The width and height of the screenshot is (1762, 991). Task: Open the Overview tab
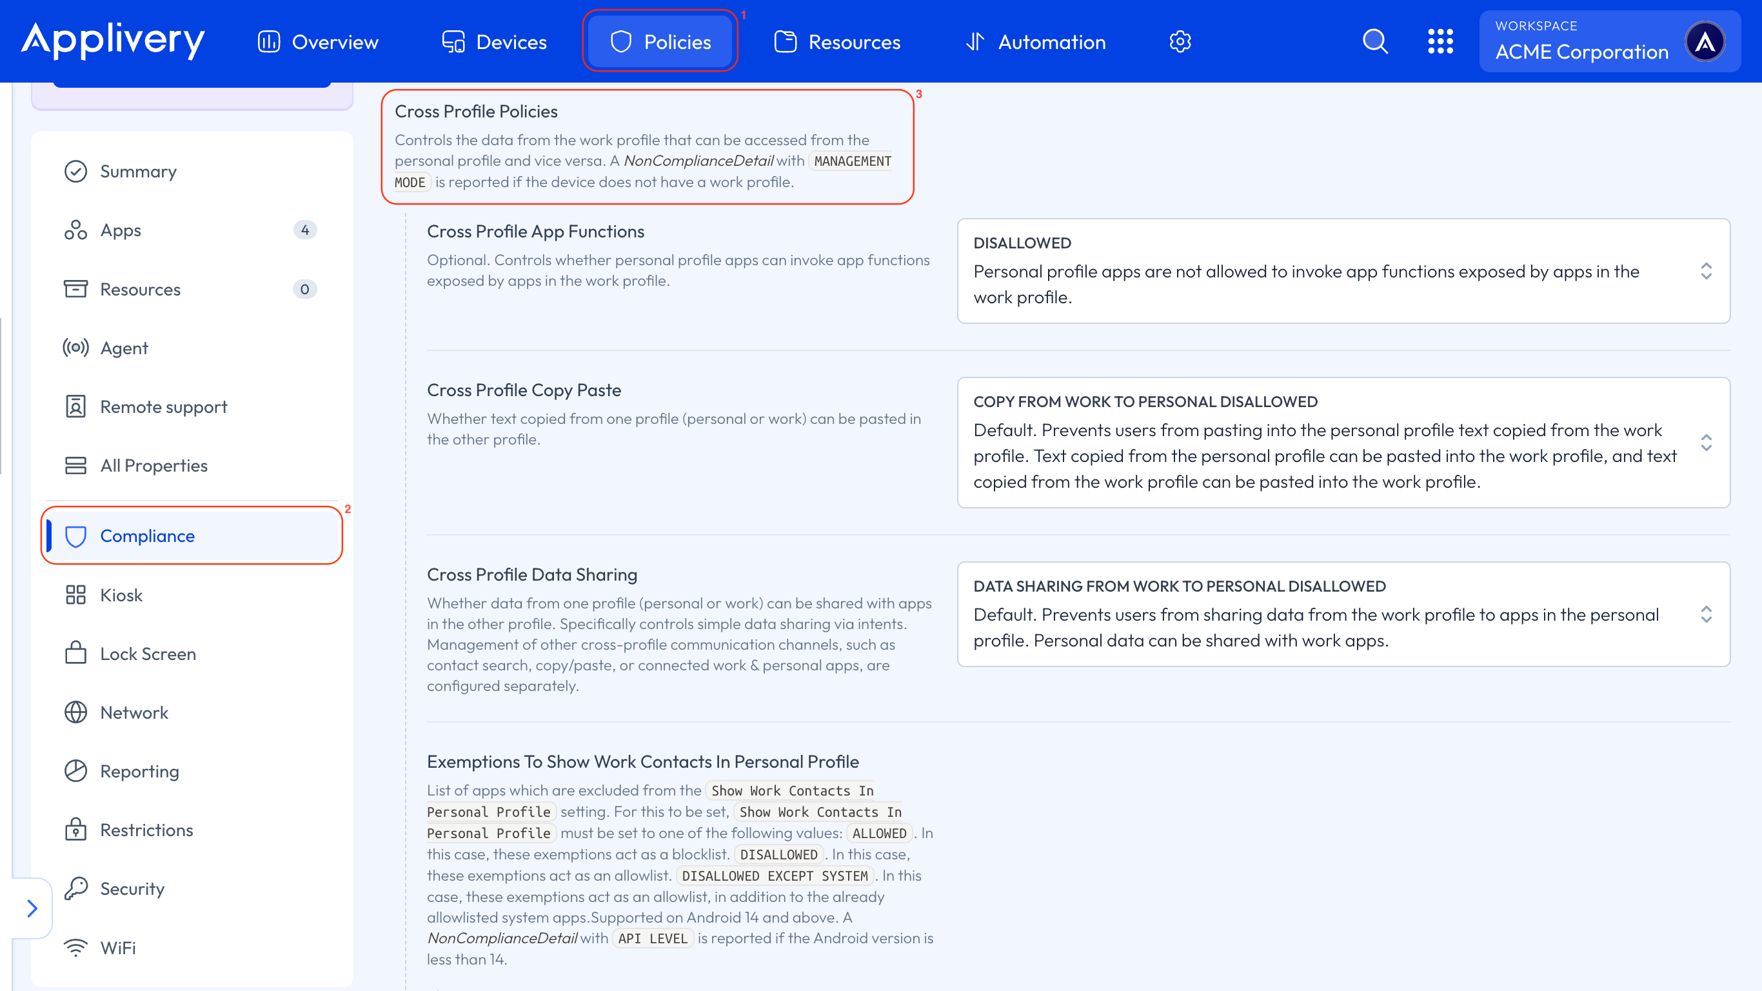pyautogui.click(x=318, y=42)
